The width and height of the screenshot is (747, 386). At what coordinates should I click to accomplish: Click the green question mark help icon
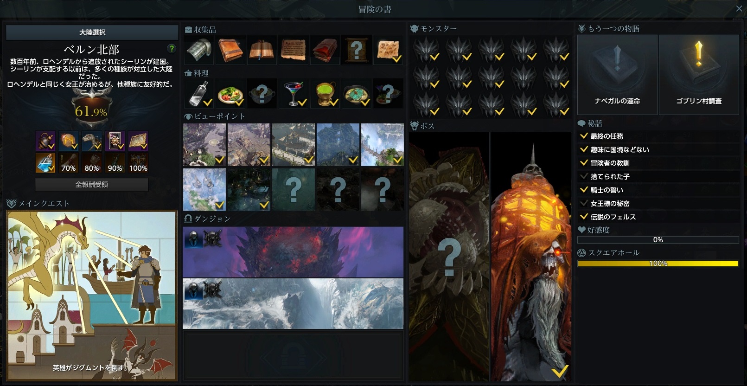[172, 48]
